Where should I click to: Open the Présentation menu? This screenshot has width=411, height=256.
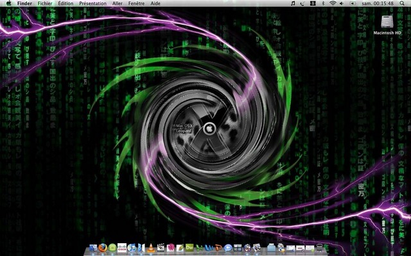pos(92,3)
